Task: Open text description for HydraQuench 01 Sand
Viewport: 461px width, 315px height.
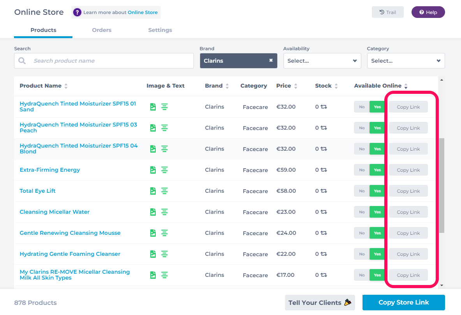Action: click(164, 107)
